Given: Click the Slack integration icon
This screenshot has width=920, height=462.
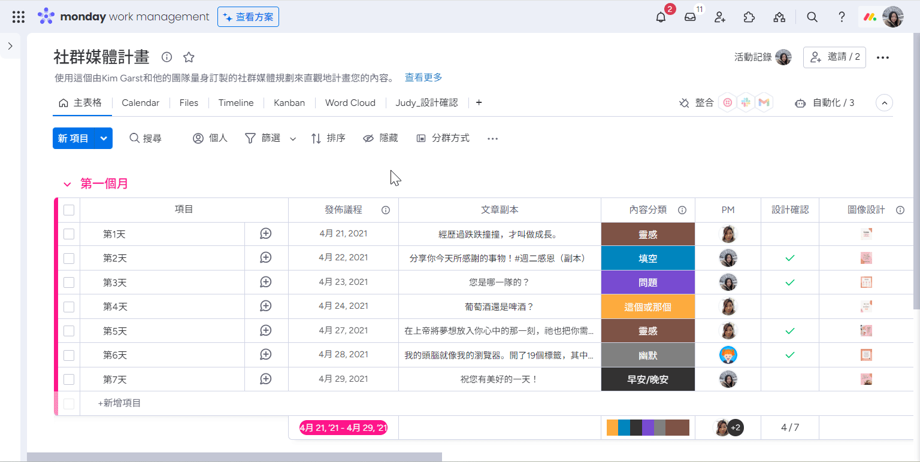Looking at the screenshot, I should point(746,103).
